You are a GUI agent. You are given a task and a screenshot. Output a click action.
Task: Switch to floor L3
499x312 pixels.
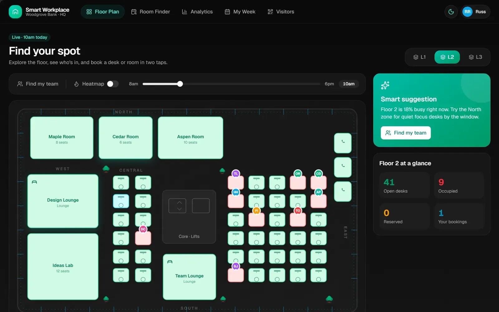coord(475,57)
